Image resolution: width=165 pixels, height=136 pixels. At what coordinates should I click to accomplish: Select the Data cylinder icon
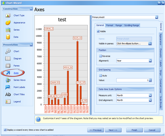[x=8, y=37]
